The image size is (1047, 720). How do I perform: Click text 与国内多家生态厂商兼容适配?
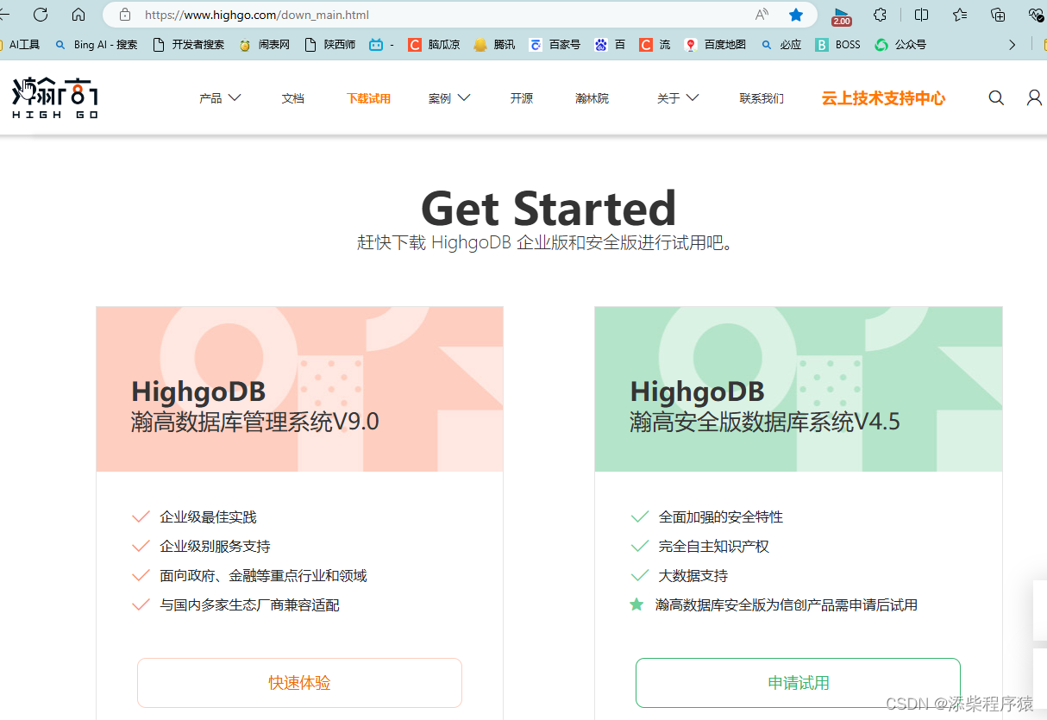tap(249, 605)
